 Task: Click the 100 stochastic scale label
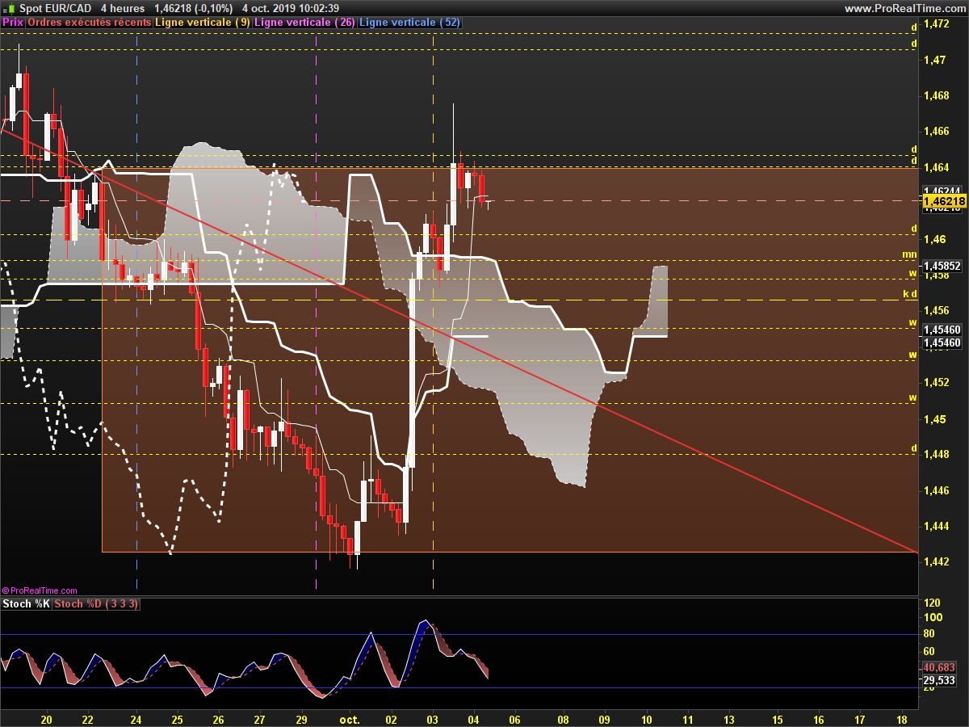click(932, 618)
